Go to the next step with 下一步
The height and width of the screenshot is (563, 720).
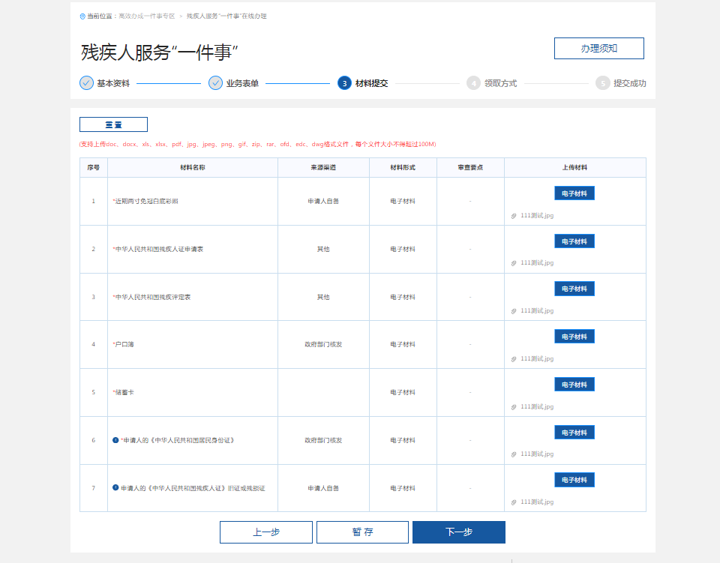(458, 532)
